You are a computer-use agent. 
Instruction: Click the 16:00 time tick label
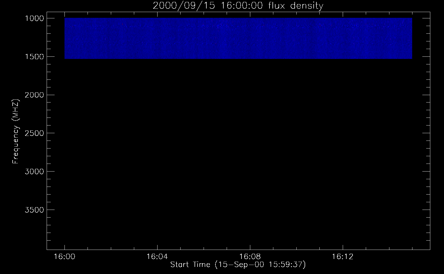[x=64, y=257]
